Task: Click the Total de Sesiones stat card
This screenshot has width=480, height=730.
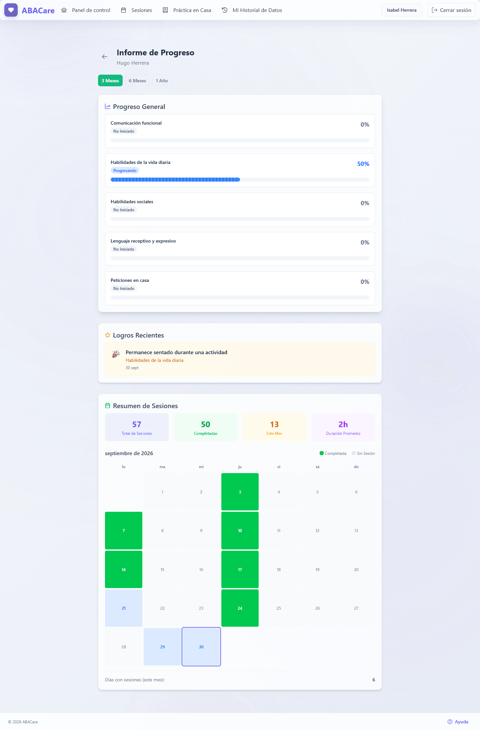Action: tap(137, 427)
